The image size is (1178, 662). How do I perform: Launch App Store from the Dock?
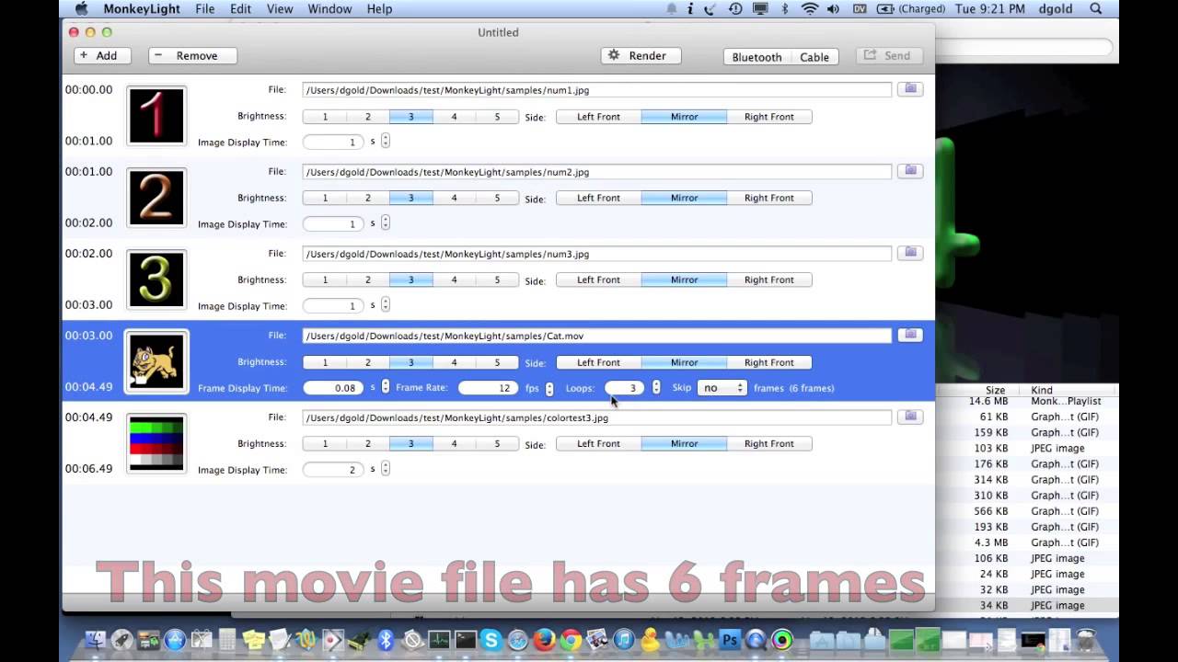tap(174, 640)
